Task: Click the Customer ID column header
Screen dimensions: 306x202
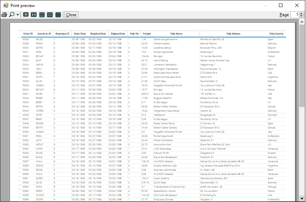Action: click(x=44, y=34)
